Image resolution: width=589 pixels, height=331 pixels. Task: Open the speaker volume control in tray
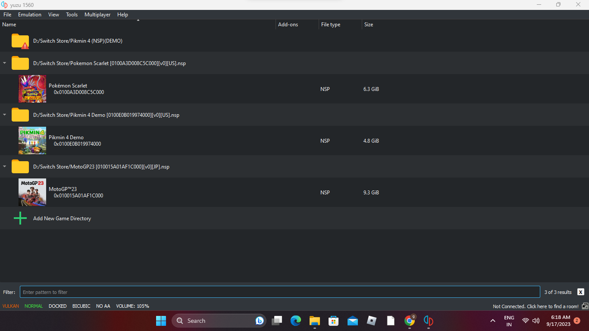coord(536,321)
